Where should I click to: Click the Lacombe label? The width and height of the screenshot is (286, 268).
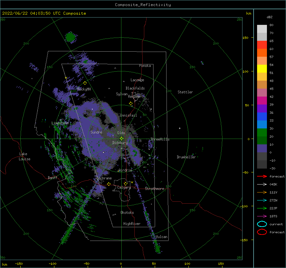pyautogui.click(x=137, y=80)
